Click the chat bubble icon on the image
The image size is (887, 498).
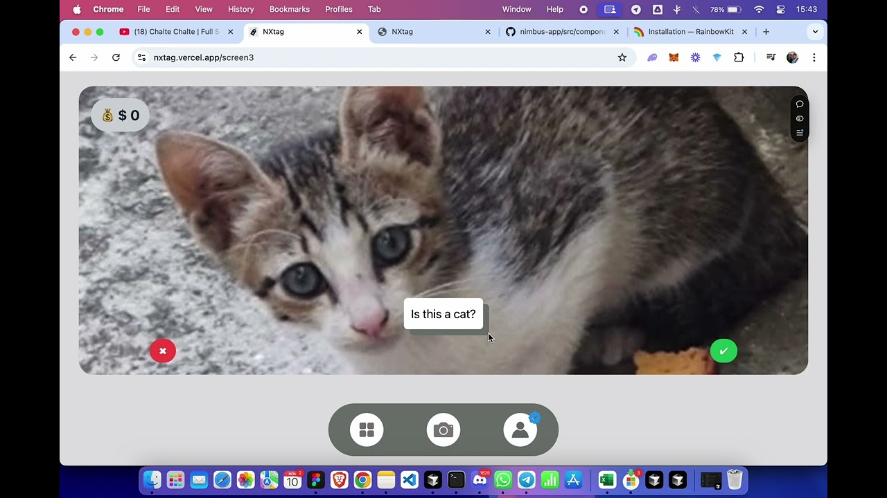tap(800, 104)
